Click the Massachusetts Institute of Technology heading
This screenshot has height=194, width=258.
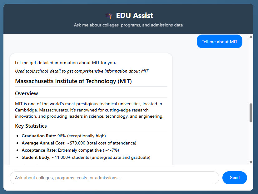tap(73, 81)
